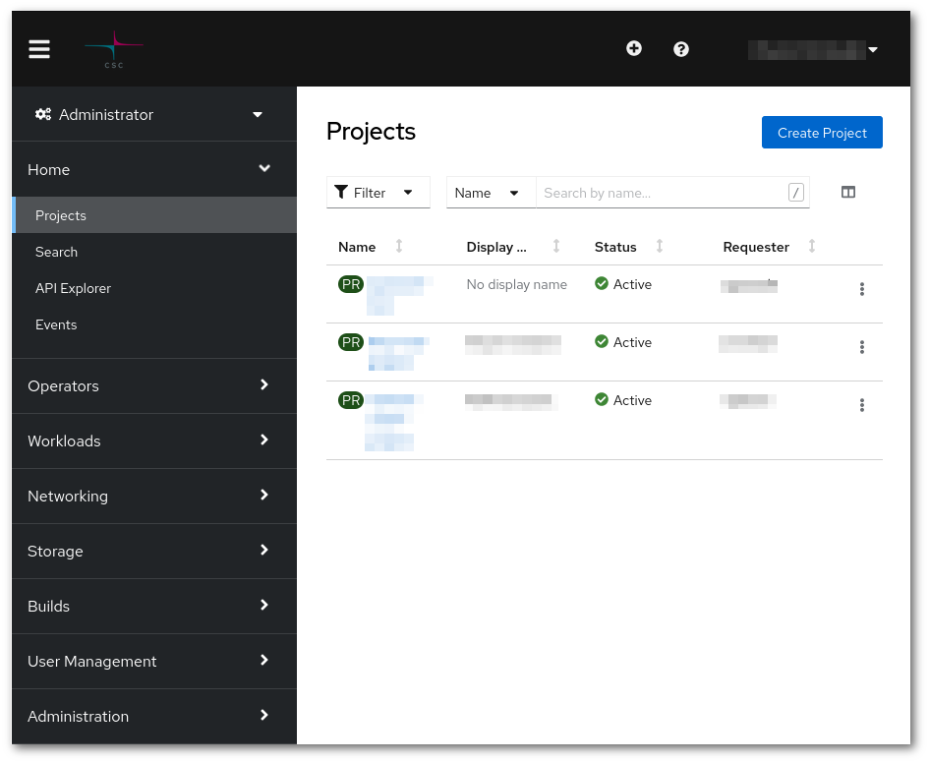The width and height of the screenshot is (929, 763).
Task: Open Events in the sidebar
Action: pyautogui.click(x=154, y=324)
